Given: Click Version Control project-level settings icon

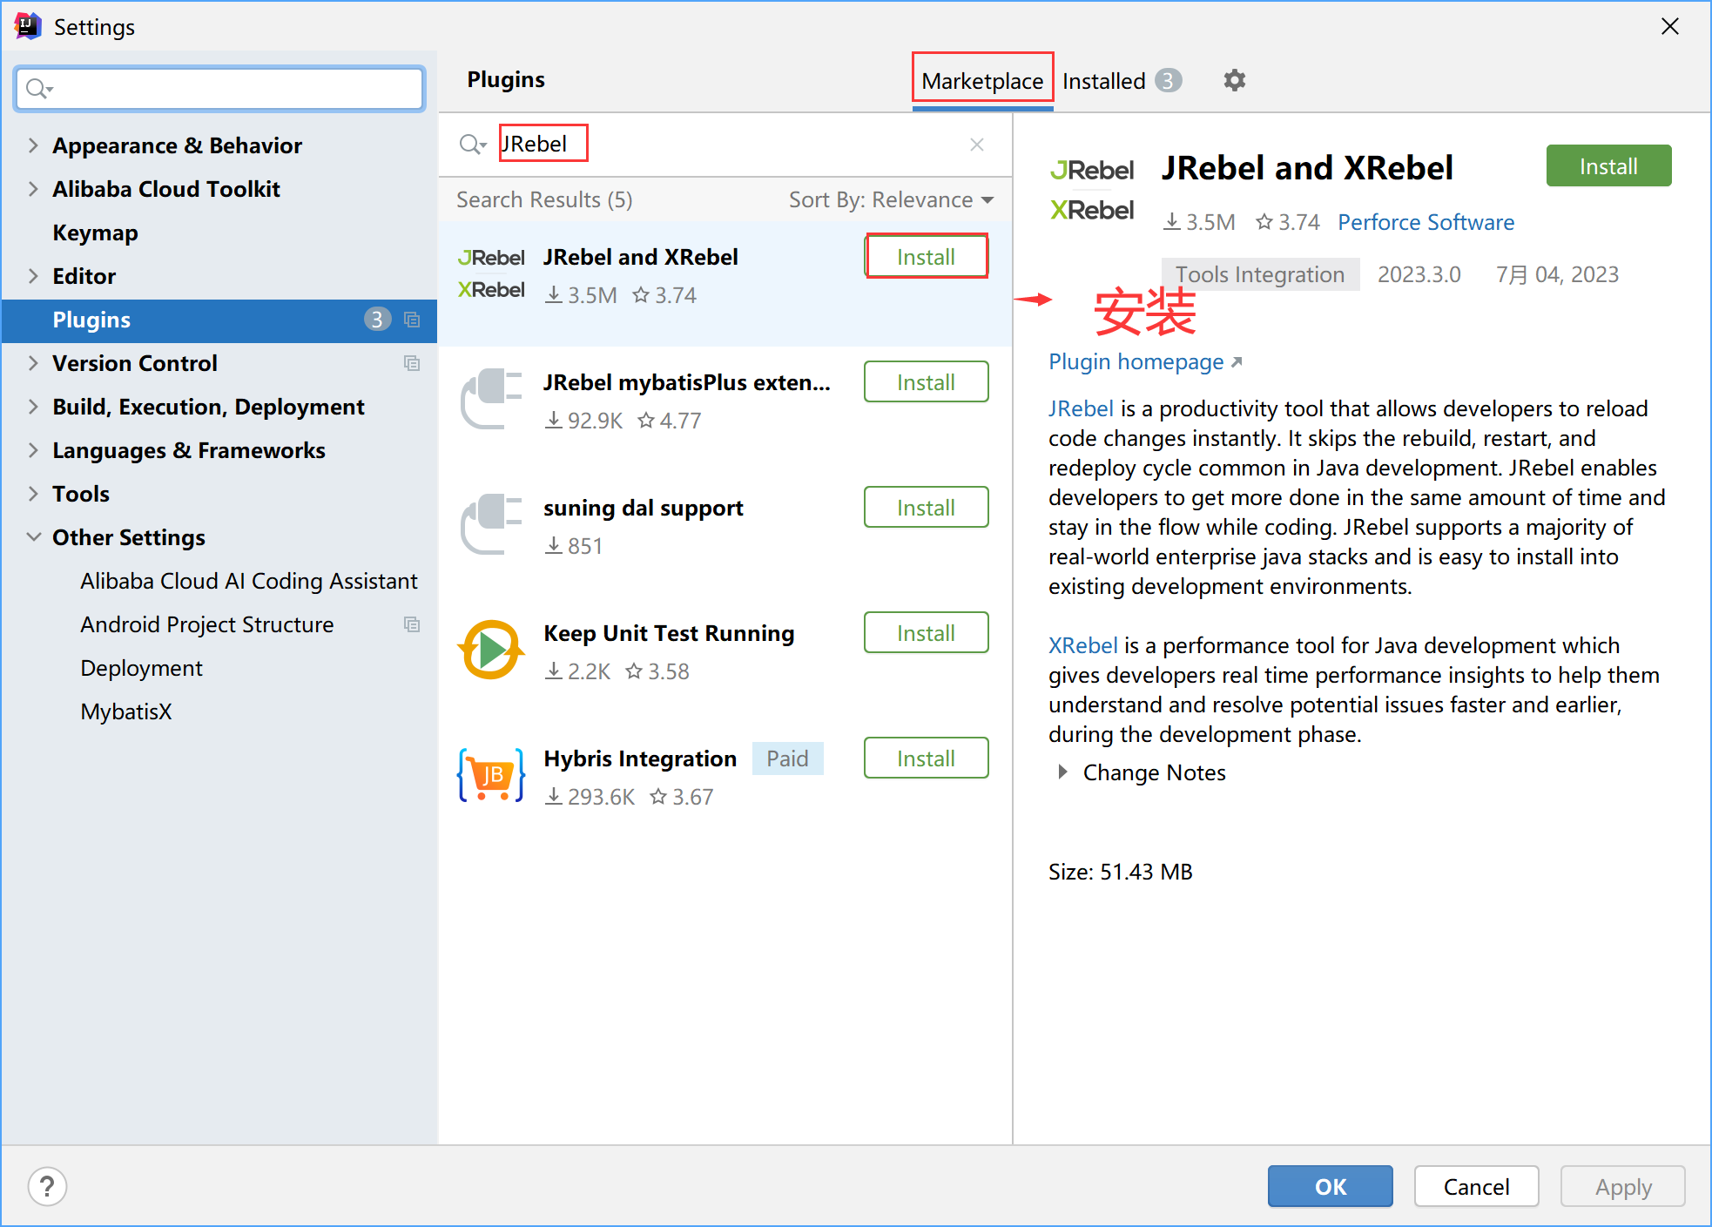Looking at the screenshot, I should (x=412, y=363).
